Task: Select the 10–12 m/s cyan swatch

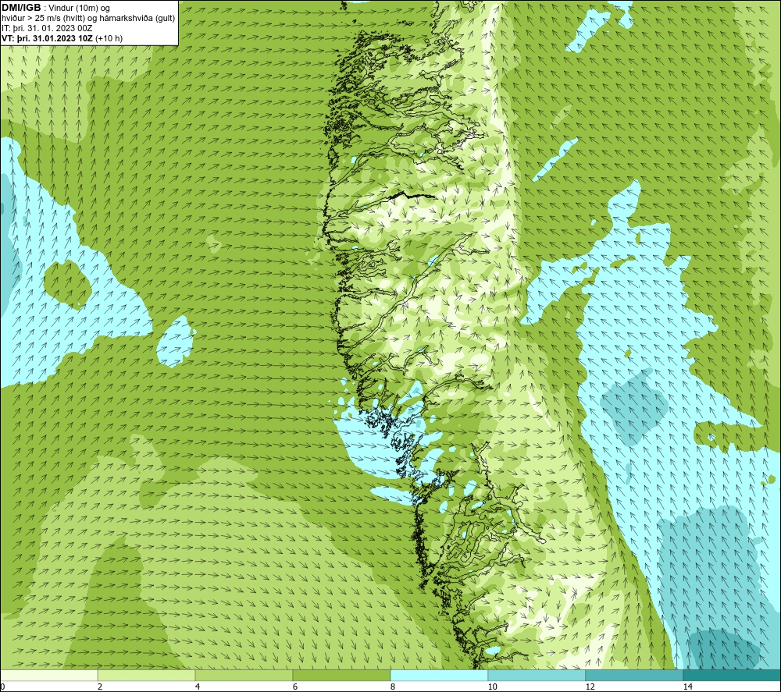Action: pos(537,675)
